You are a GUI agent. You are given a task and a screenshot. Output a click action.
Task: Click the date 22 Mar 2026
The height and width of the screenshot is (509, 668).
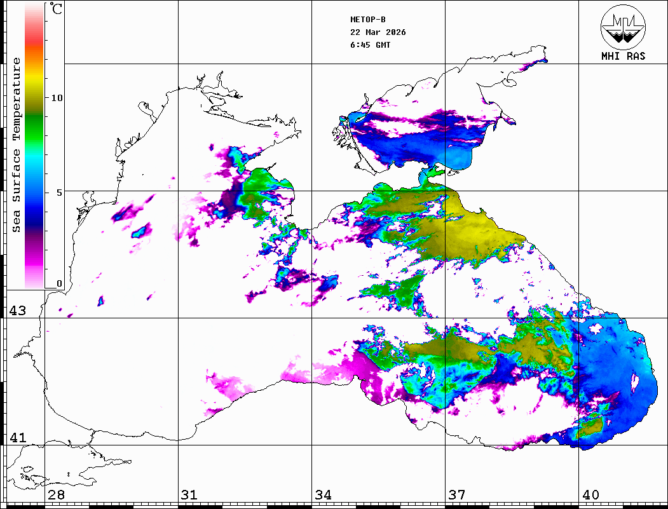378,32
